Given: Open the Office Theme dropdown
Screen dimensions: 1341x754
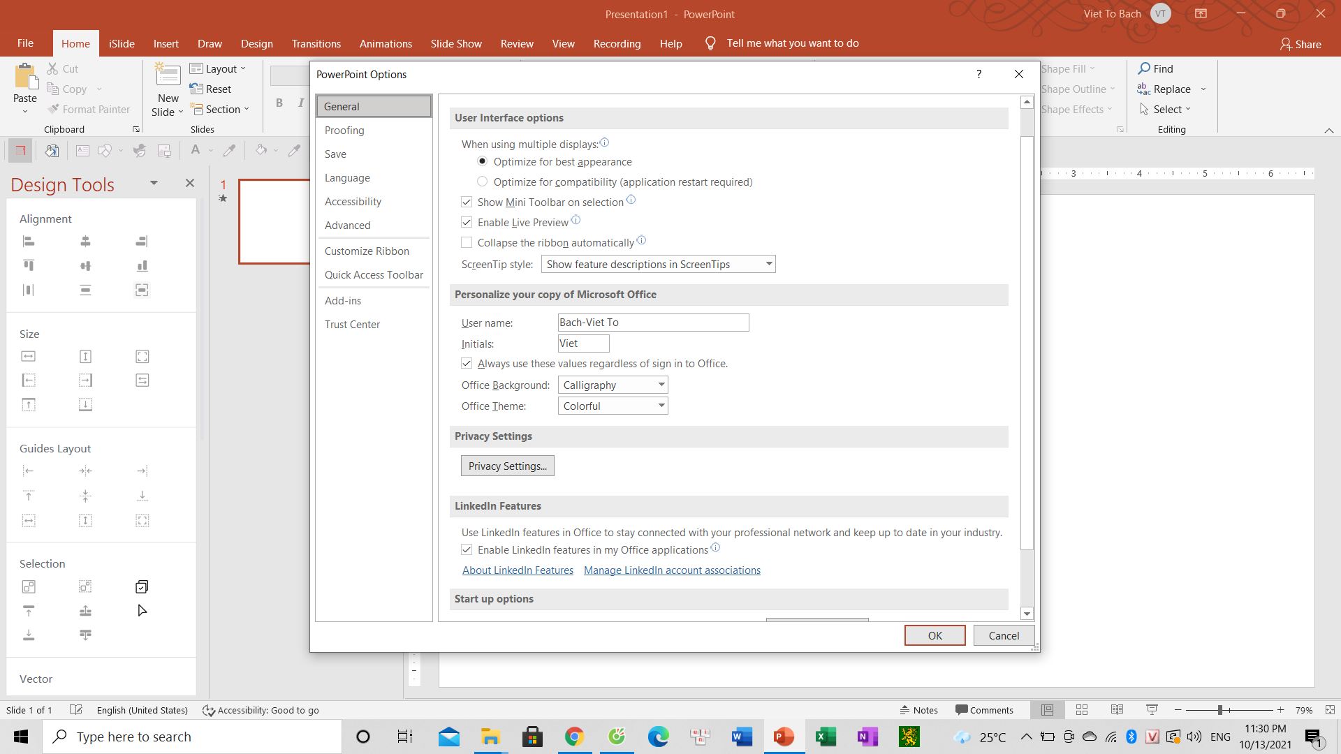Looking at the screenshot, I should click(613, 406).
